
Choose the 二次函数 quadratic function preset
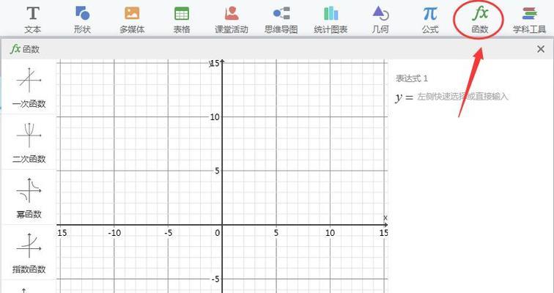[29, 142]
